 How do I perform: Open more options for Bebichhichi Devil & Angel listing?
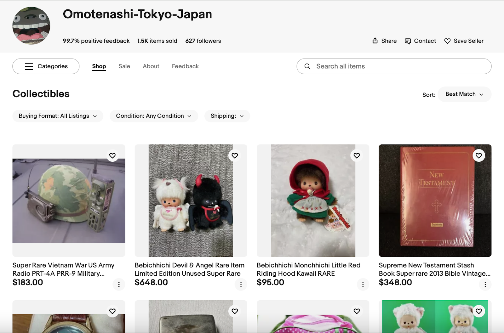pos(241,285)
